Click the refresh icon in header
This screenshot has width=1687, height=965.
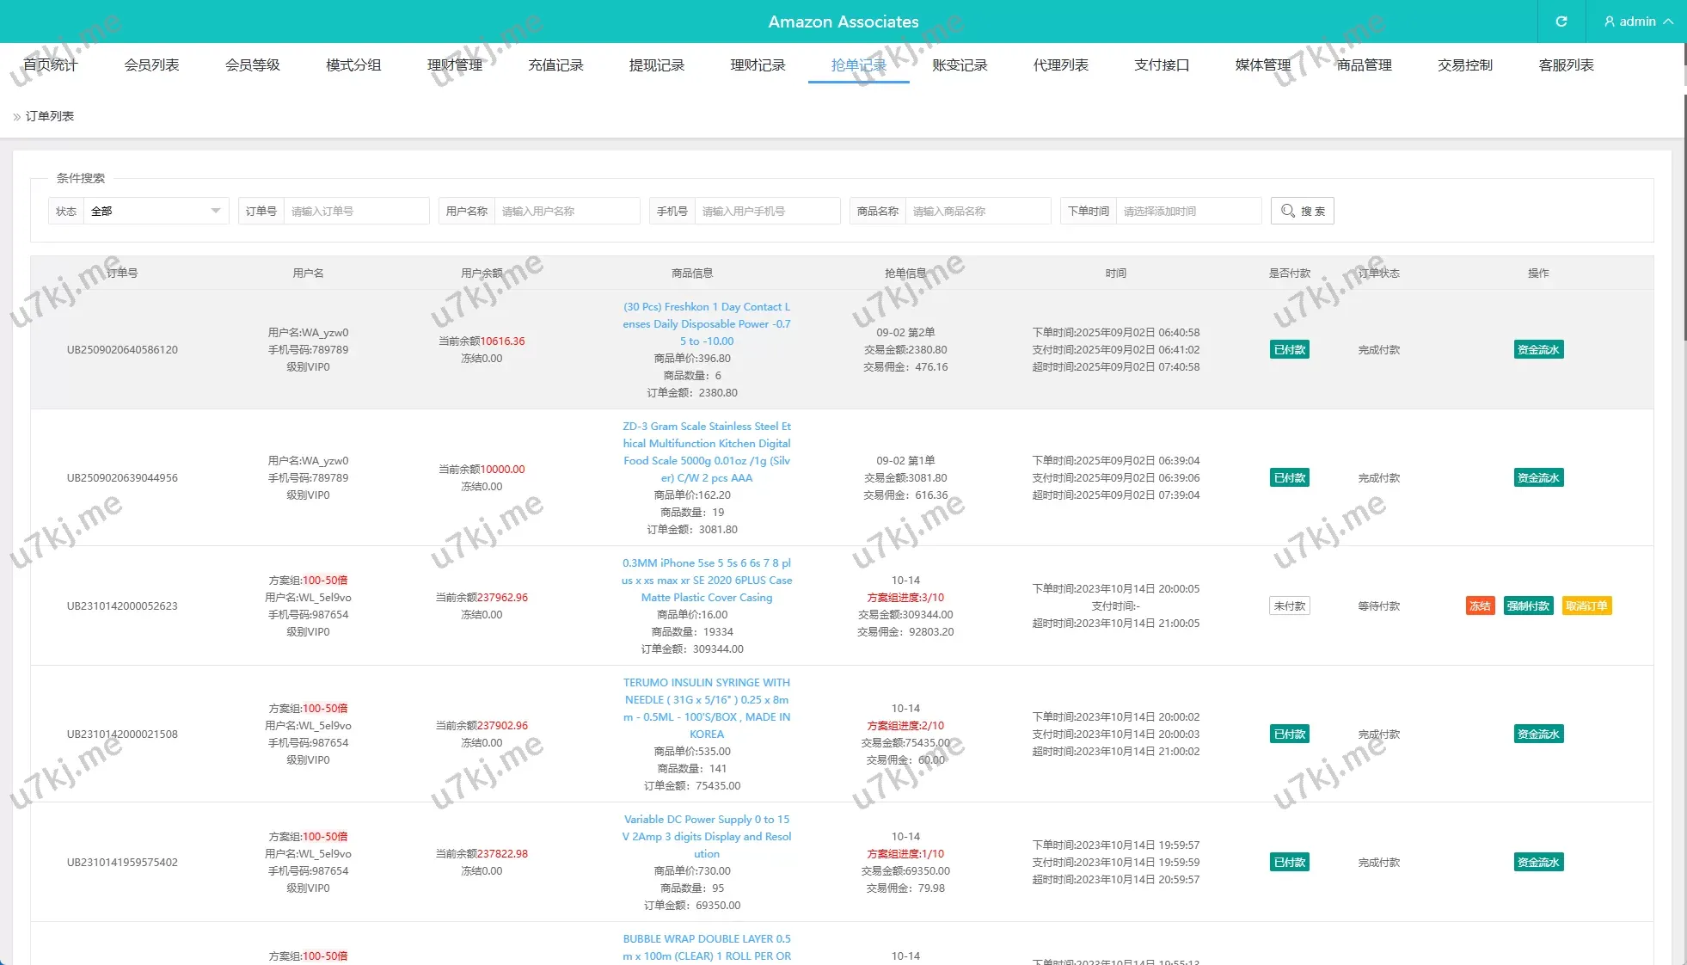[x=1561, y=22]
